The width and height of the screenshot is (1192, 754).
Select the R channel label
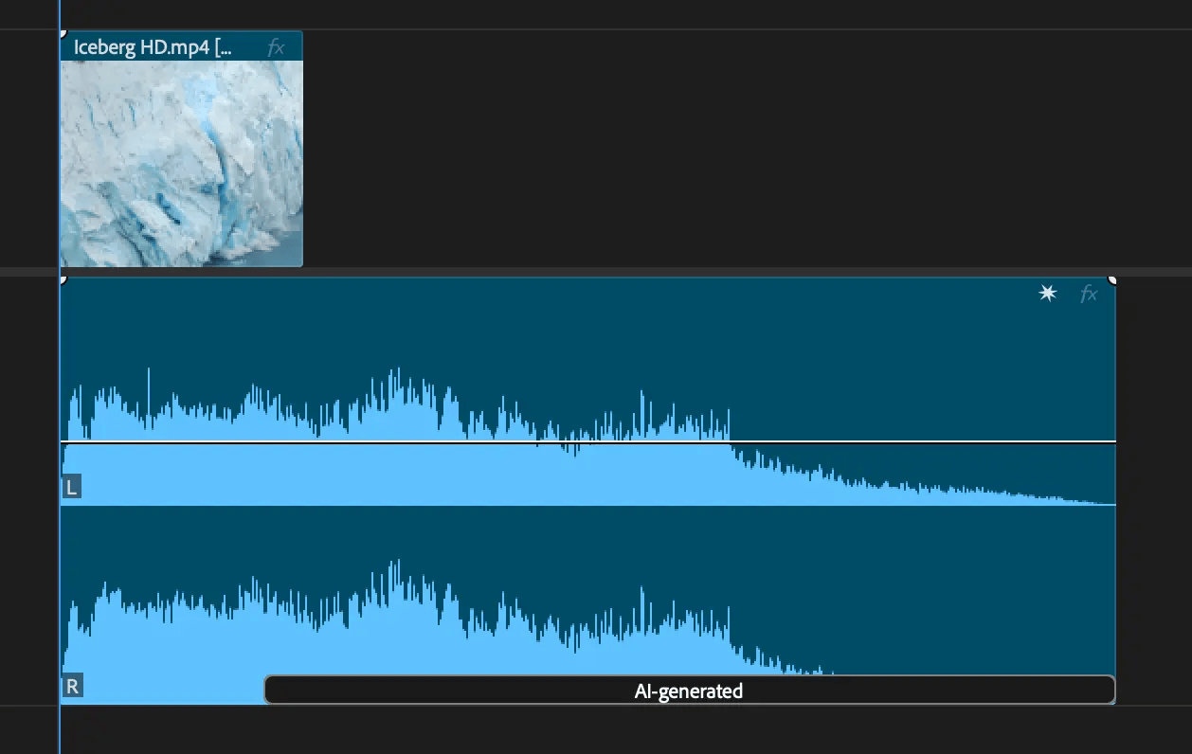click(71, 687)
